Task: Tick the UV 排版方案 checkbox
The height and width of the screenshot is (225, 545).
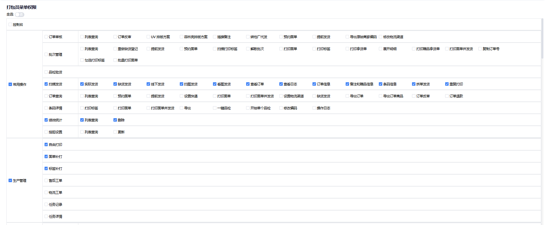Action: tap(148, 37)
